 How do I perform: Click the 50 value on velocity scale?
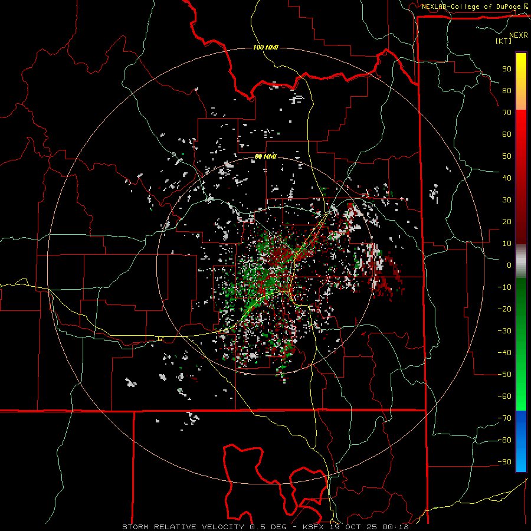[507, 156]
